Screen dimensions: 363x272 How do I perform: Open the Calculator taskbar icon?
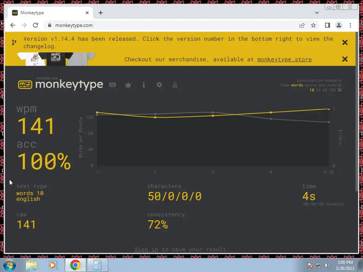(97, 265)
